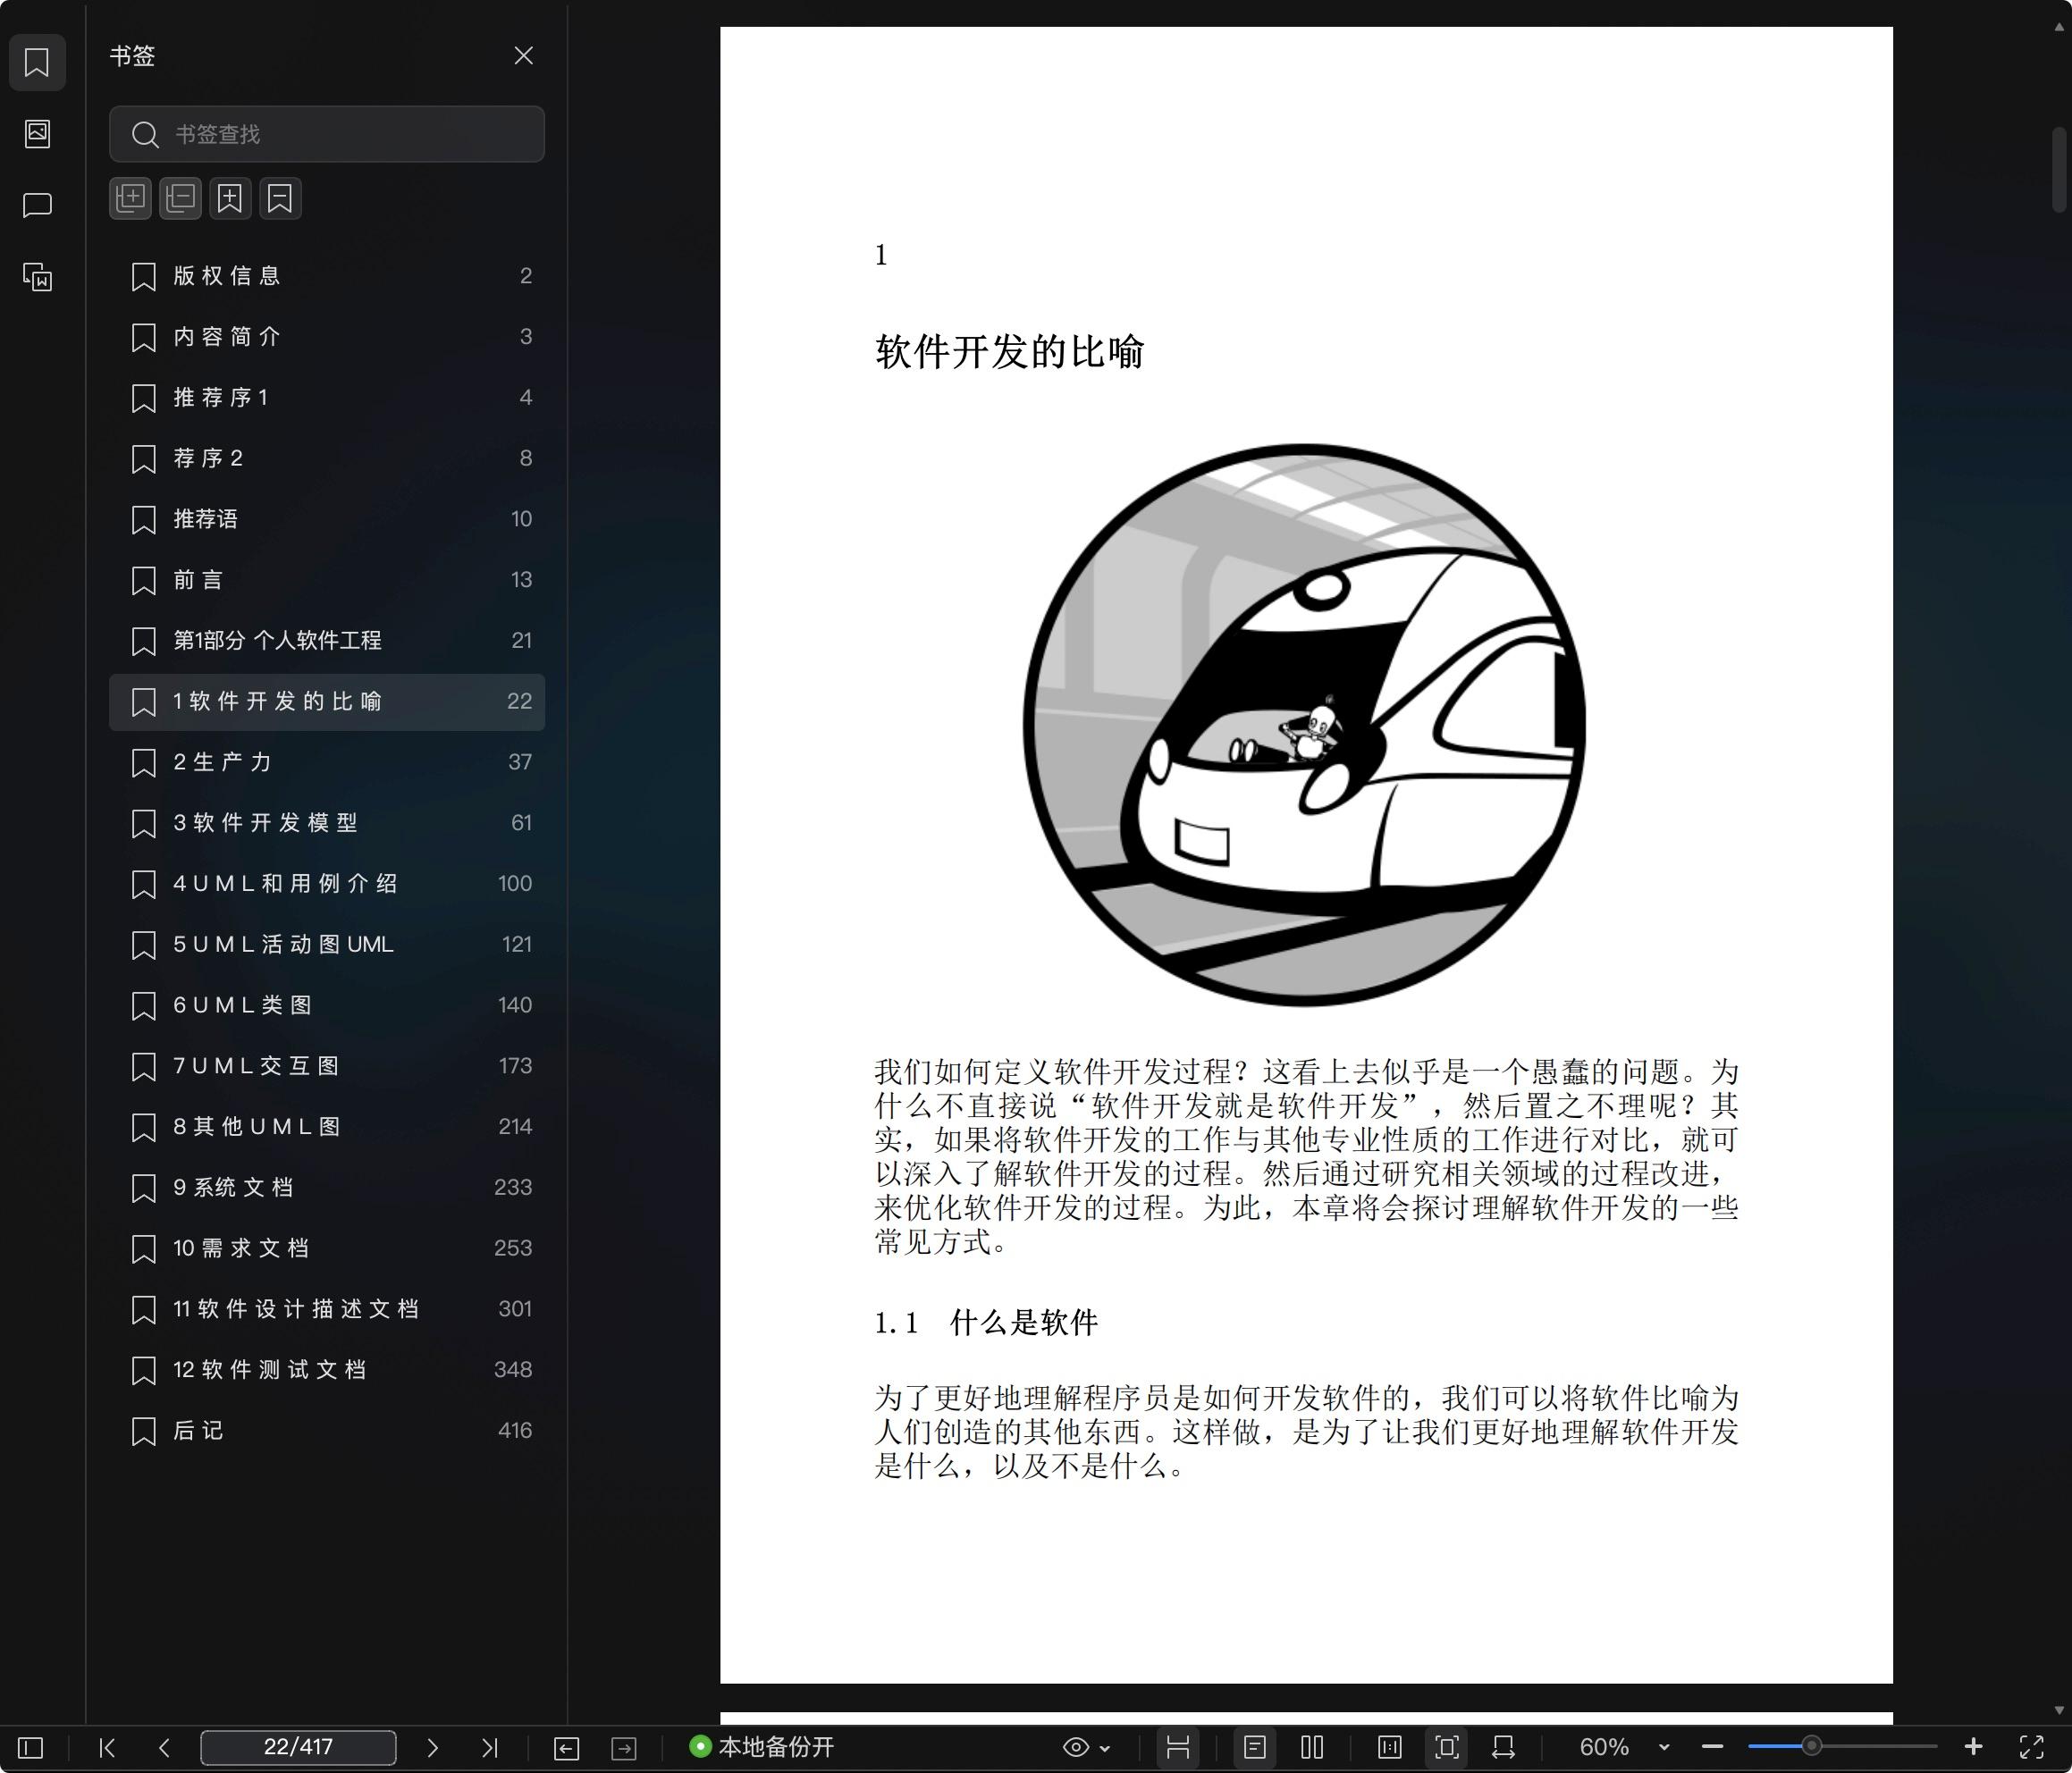This screenshot has width=2072, height=1773.
Task: Open the comments panel icon
Action: point(37,205)
